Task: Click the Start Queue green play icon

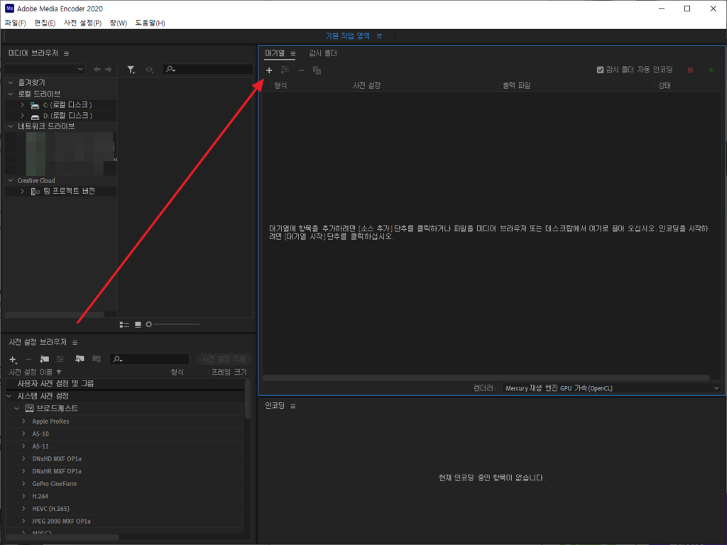Action: click(x=711, y=70)
